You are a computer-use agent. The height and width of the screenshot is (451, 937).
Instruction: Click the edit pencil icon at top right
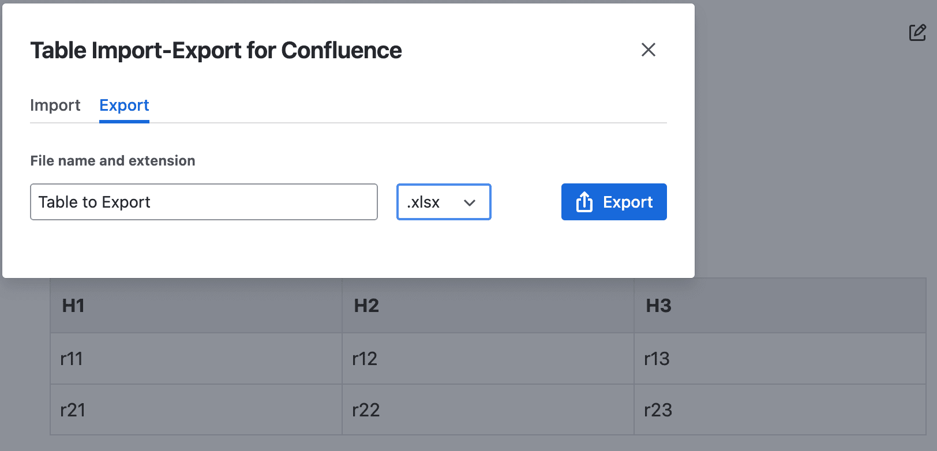click(917, 33)
